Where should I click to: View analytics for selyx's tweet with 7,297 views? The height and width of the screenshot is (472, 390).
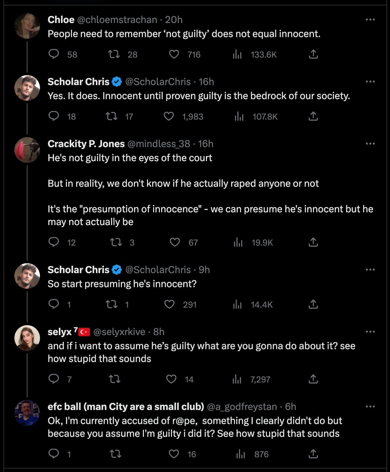[237, 379]
